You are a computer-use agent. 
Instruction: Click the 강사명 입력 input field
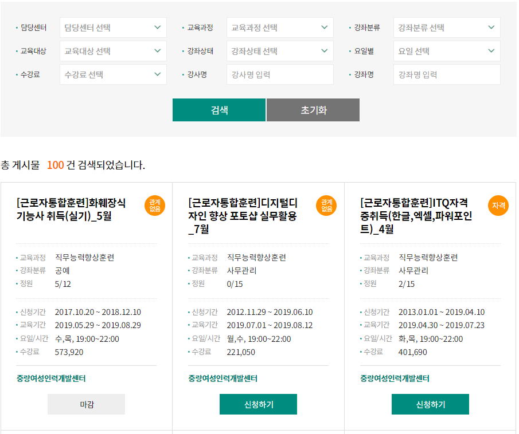[280, 74]
